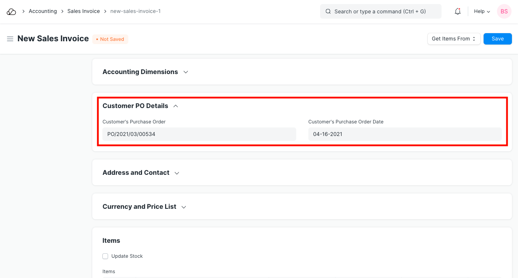The width and height of the screenshot is (518, 278).
Task: Navigate to Sales Invoice breadcrumb link
Action: tap(83, 11)
